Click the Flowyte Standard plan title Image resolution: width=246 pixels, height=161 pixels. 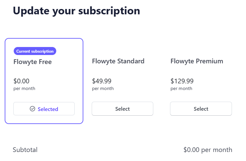tap(118, 61)
